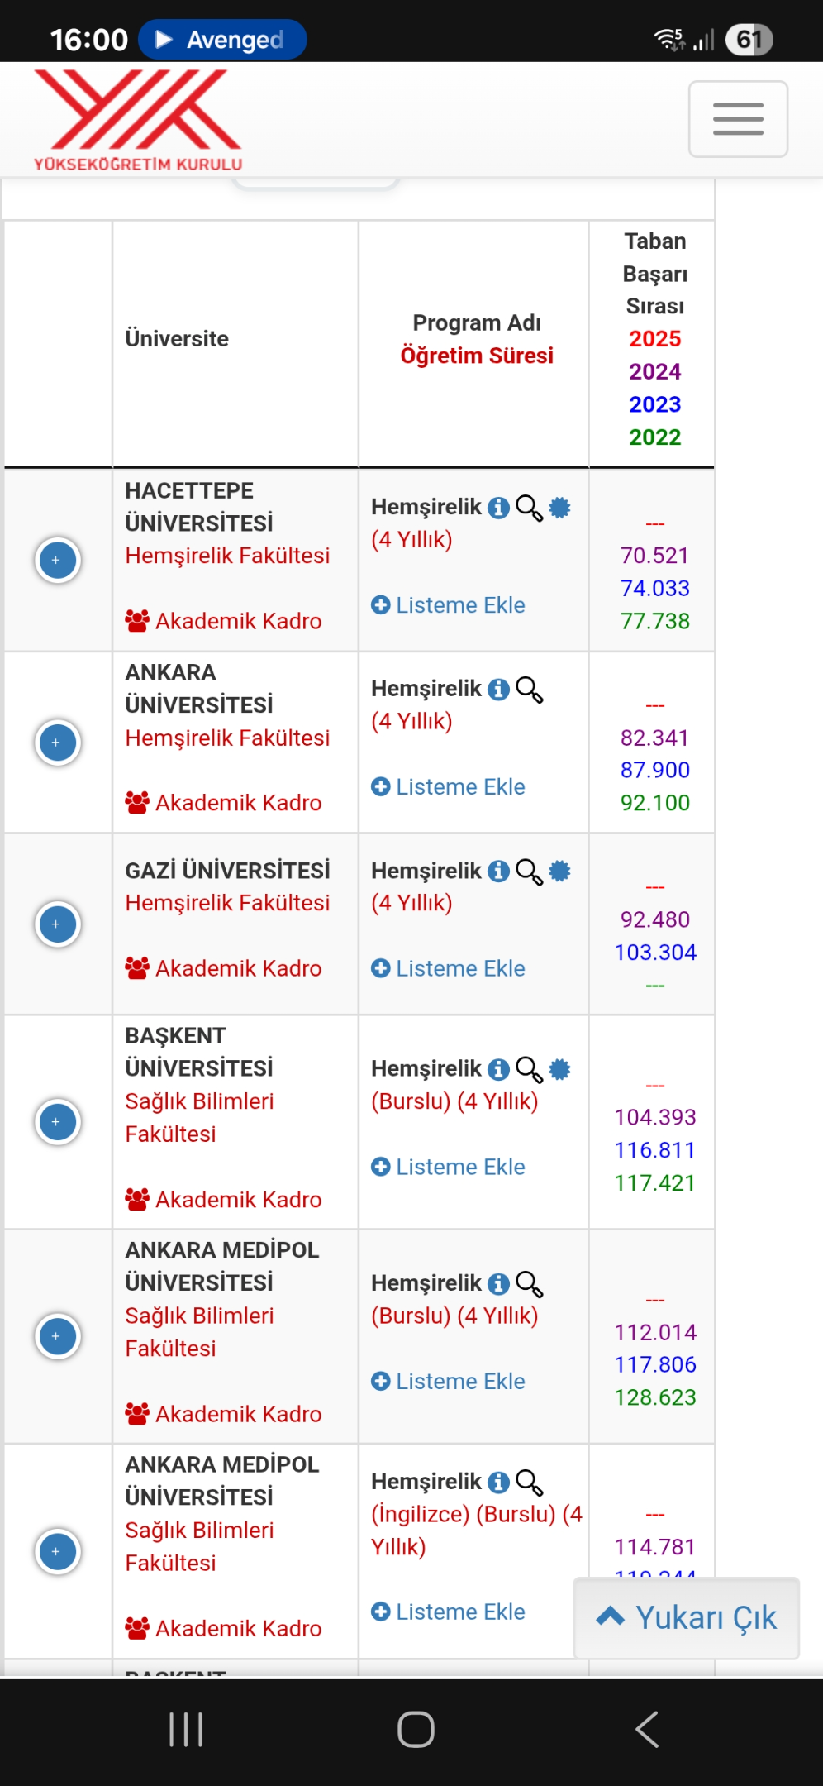Open Hemşirelik Fakültesi link under Gazi Üniversitesi
The width and height of the screenshot is (823, 1786).
pyautogui.click(x=227, y=903)
